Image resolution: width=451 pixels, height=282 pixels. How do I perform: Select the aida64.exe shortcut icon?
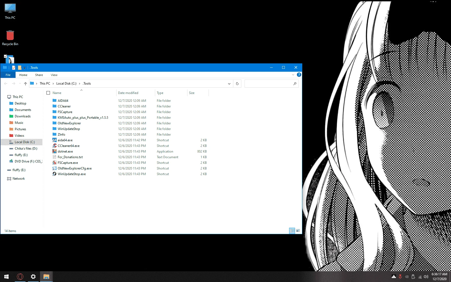[x=54, y=140]
